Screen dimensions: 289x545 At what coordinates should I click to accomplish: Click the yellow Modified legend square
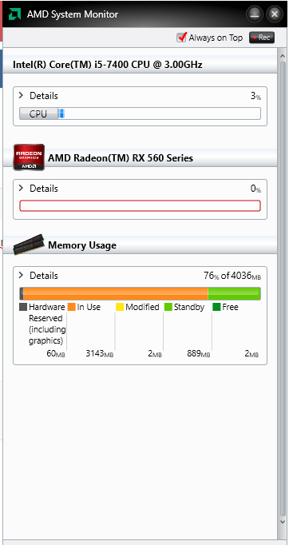(120, 307)
